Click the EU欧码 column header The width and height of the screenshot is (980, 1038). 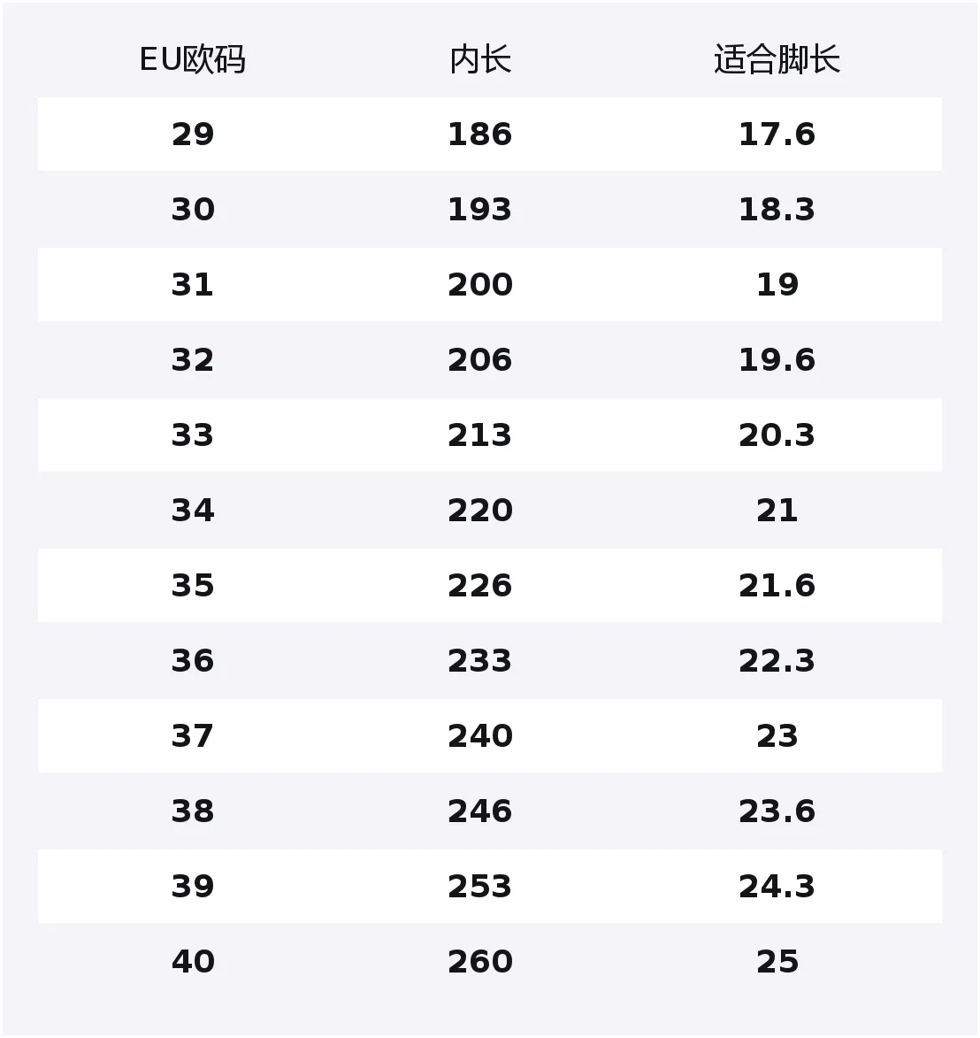[x=193, y=59]
